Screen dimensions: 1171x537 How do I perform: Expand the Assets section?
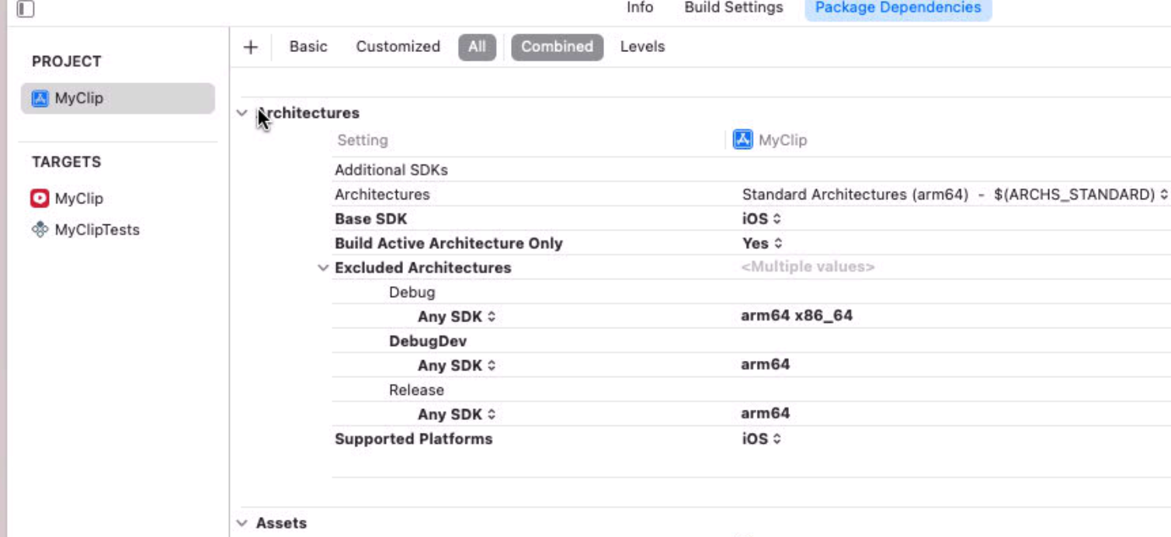pos(242,523)
